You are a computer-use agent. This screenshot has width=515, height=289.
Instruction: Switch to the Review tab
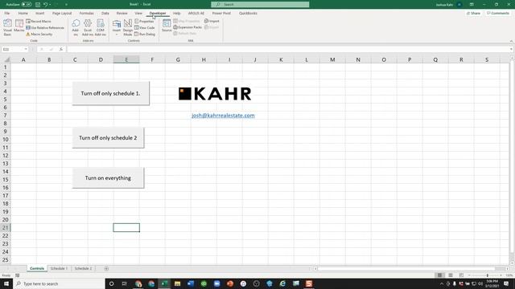click(122, 13)
